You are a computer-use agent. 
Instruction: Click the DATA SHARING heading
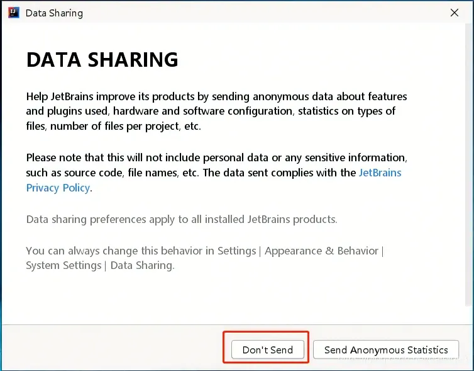102,60
